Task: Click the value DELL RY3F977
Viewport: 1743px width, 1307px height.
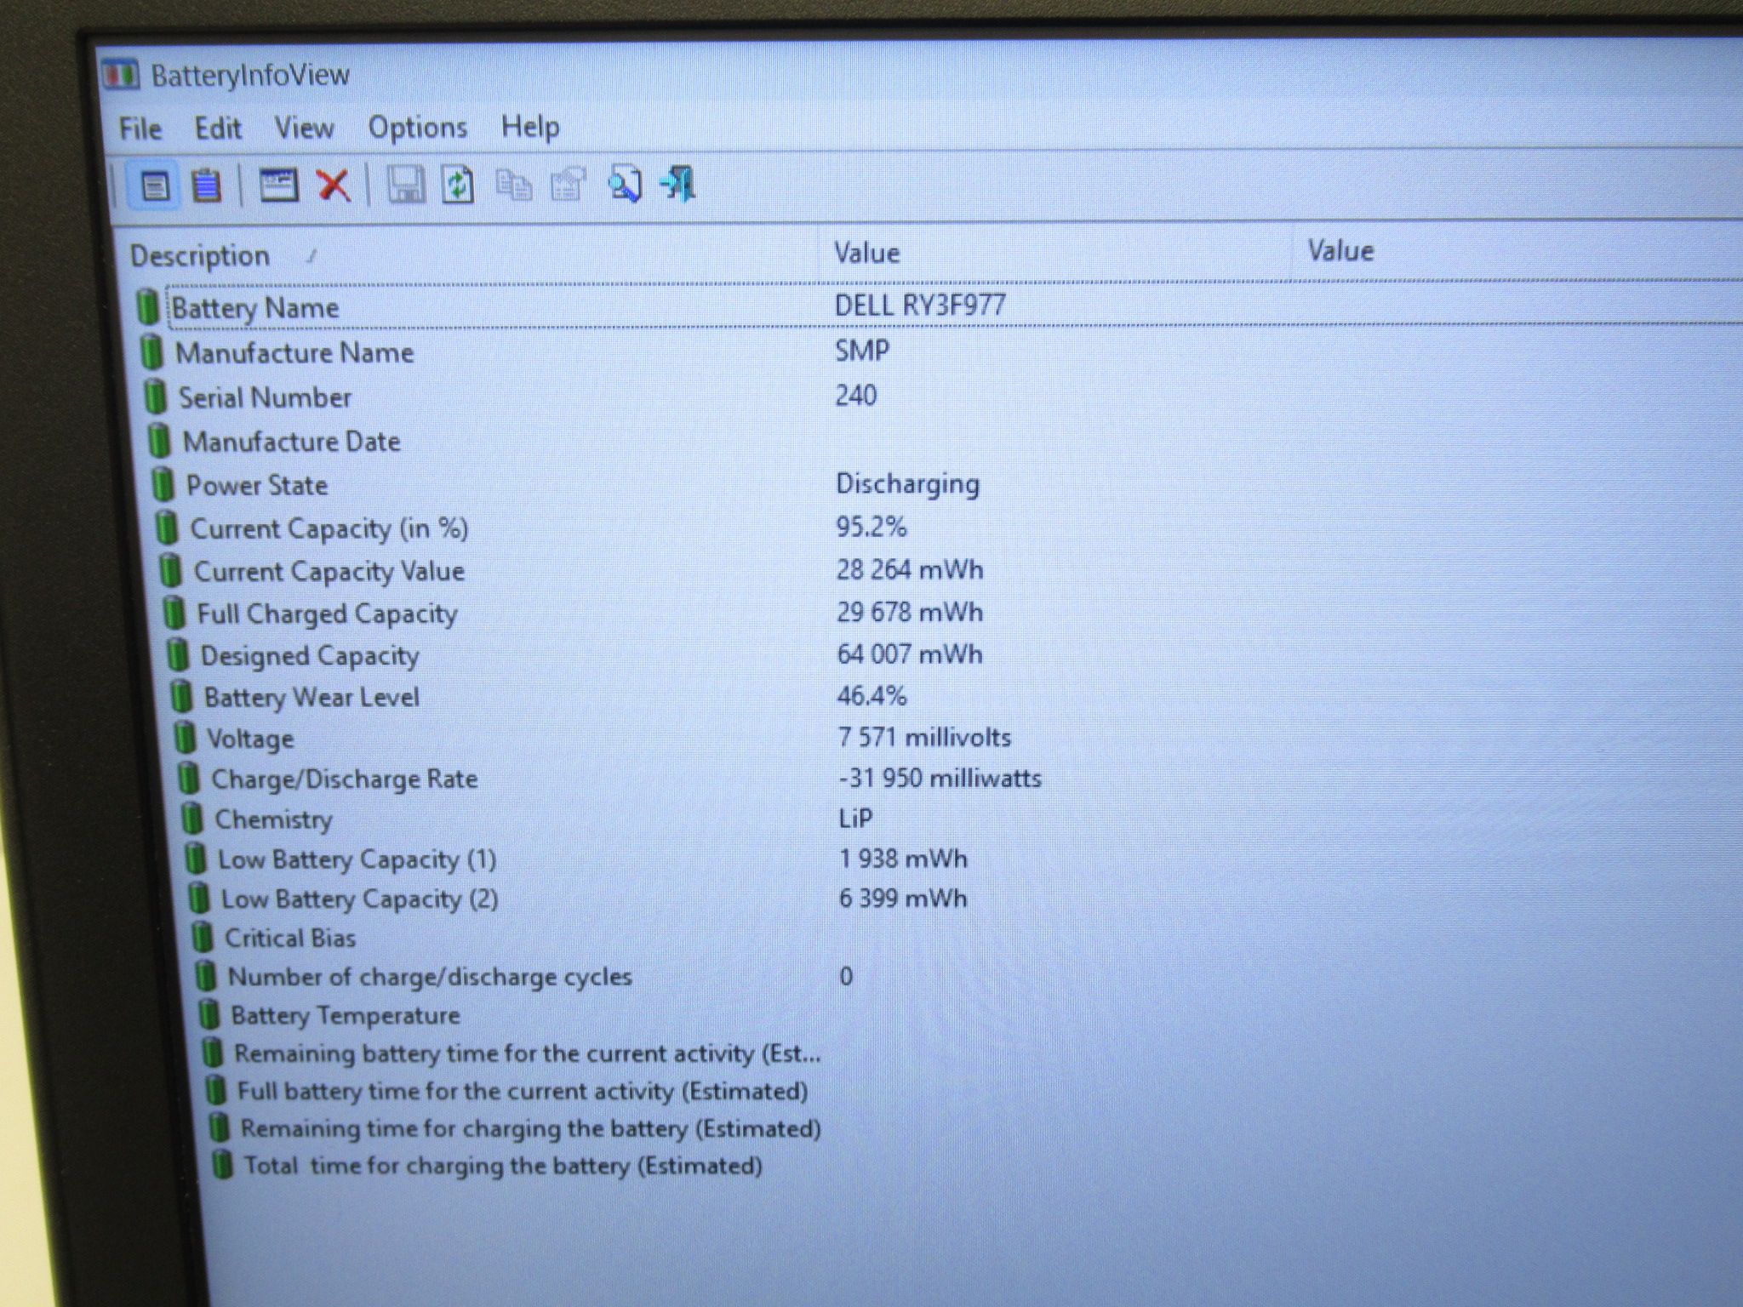Action: [920, 305]
